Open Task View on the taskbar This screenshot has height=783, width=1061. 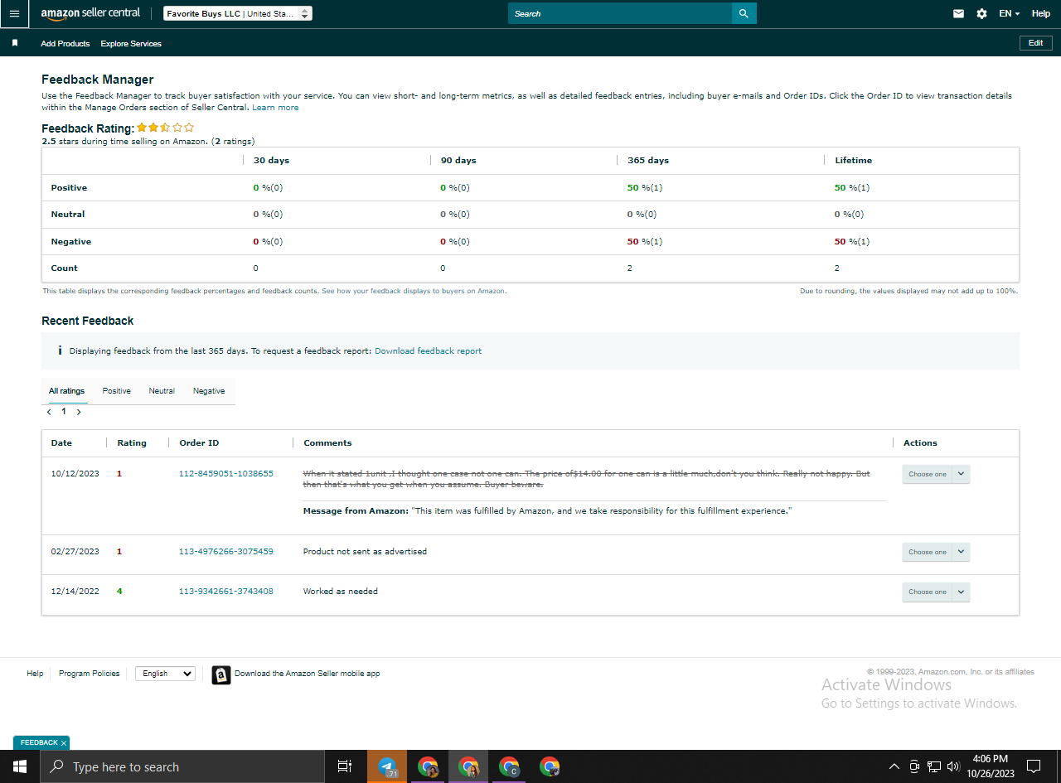345,766
